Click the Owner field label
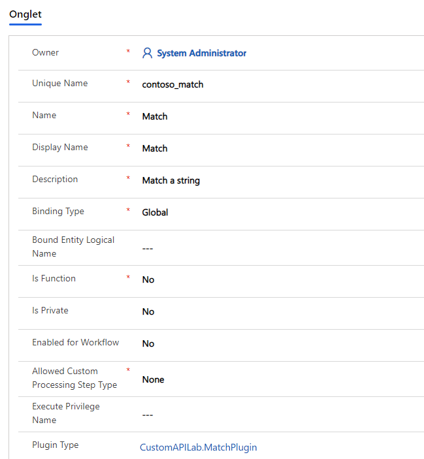The image size is (424, 459). (45, 52)
